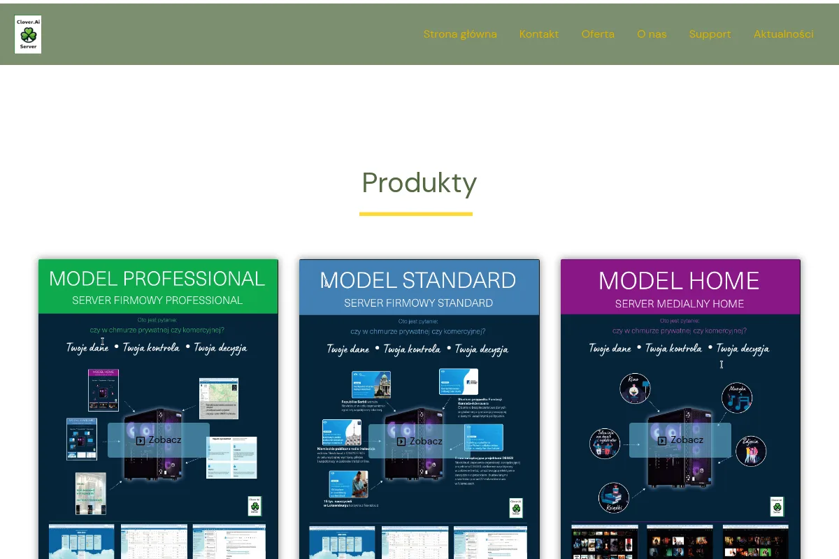Screen dimensions: 839x559
Task: Click the MODEL PROFESSIONAL green header
Action: pyautogui.click(x=158, y=287)
